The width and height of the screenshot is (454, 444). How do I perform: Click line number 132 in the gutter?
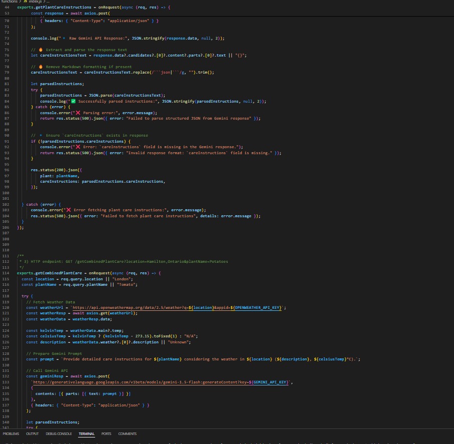click(6, 376)
